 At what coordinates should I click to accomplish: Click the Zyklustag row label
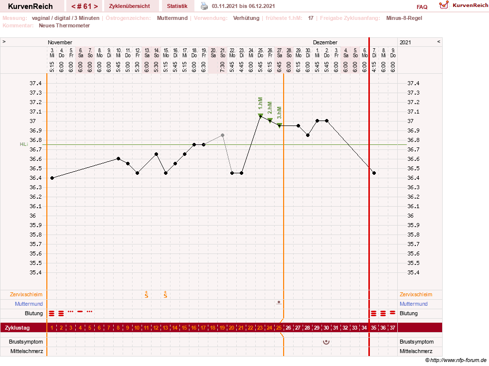[x=17, y=328]
